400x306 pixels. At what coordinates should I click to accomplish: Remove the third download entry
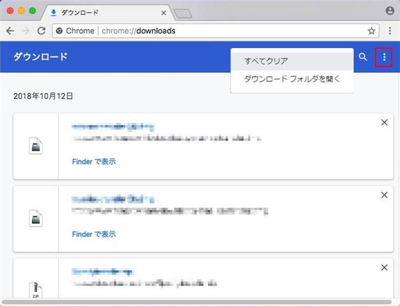(384, 267)
